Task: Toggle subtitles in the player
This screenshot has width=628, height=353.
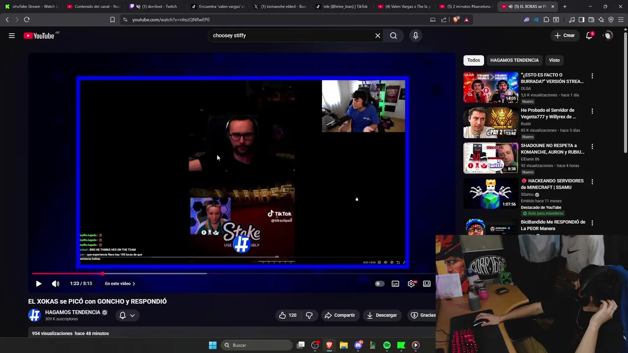Action: (x=395, y=283)
